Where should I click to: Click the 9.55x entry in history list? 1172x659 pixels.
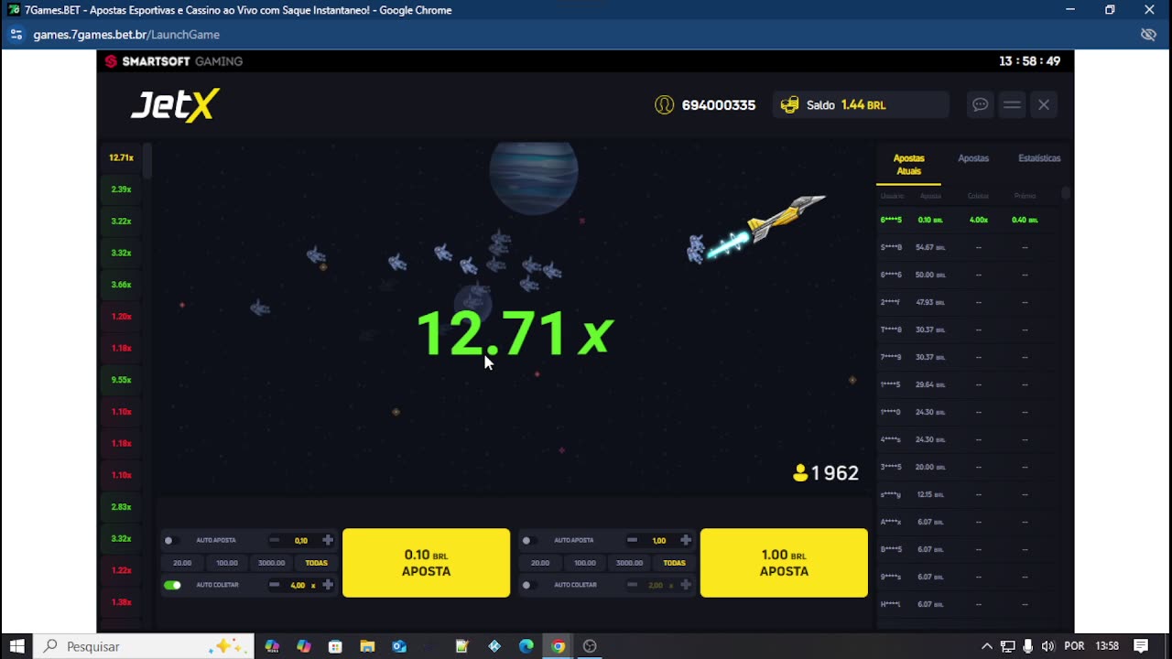point(121,380)
